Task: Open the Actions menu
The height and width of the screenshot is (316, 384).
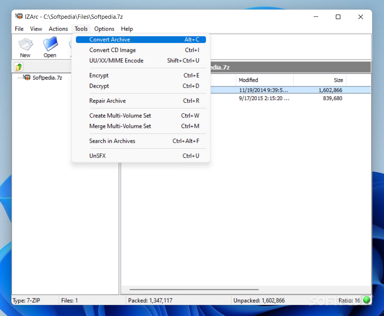Action: pyautogui.click(x=58, y=29)
